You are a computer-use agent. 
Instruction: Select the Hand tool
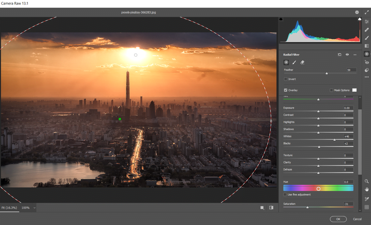pyautogui.click(x=367, y=189)
